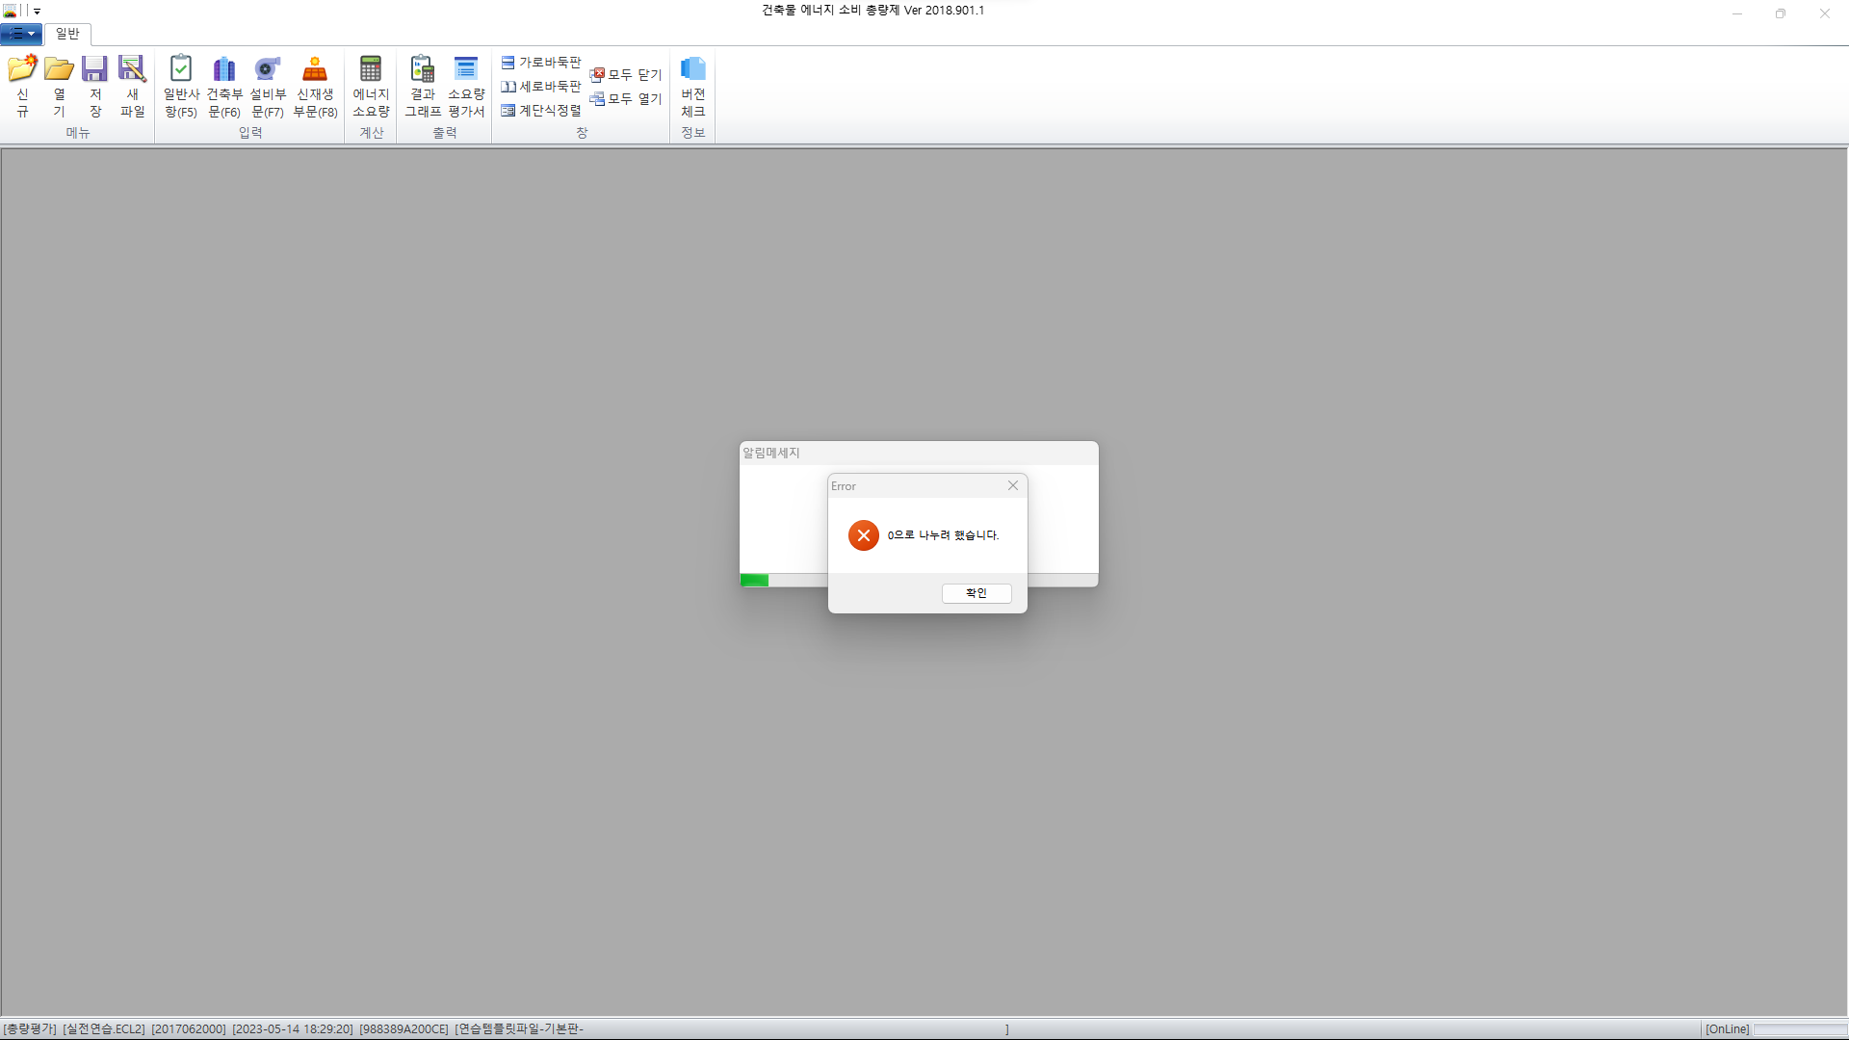Save using the 저장 floppy disk icon
The height and width of the screenshot is (1040, 1849).
click(94, 69)
